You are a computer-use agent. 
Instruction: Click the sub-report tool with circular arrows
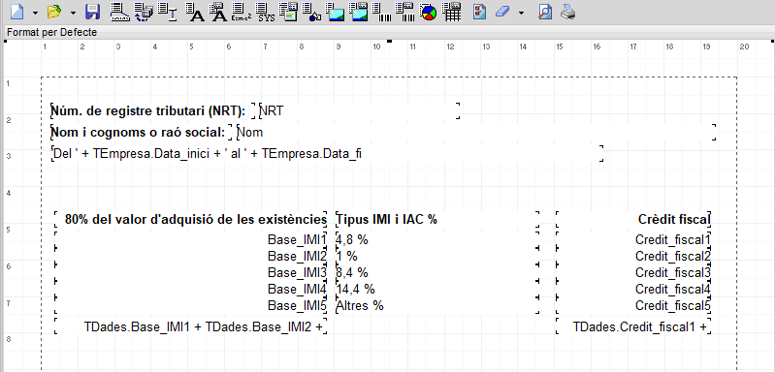pos(144,12)
